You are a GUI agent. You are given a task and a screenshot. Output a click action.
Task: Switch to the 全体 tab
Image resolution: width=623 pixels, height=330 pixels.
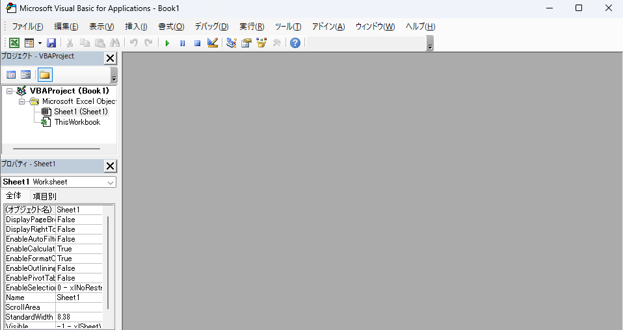(x=14, y=196)
